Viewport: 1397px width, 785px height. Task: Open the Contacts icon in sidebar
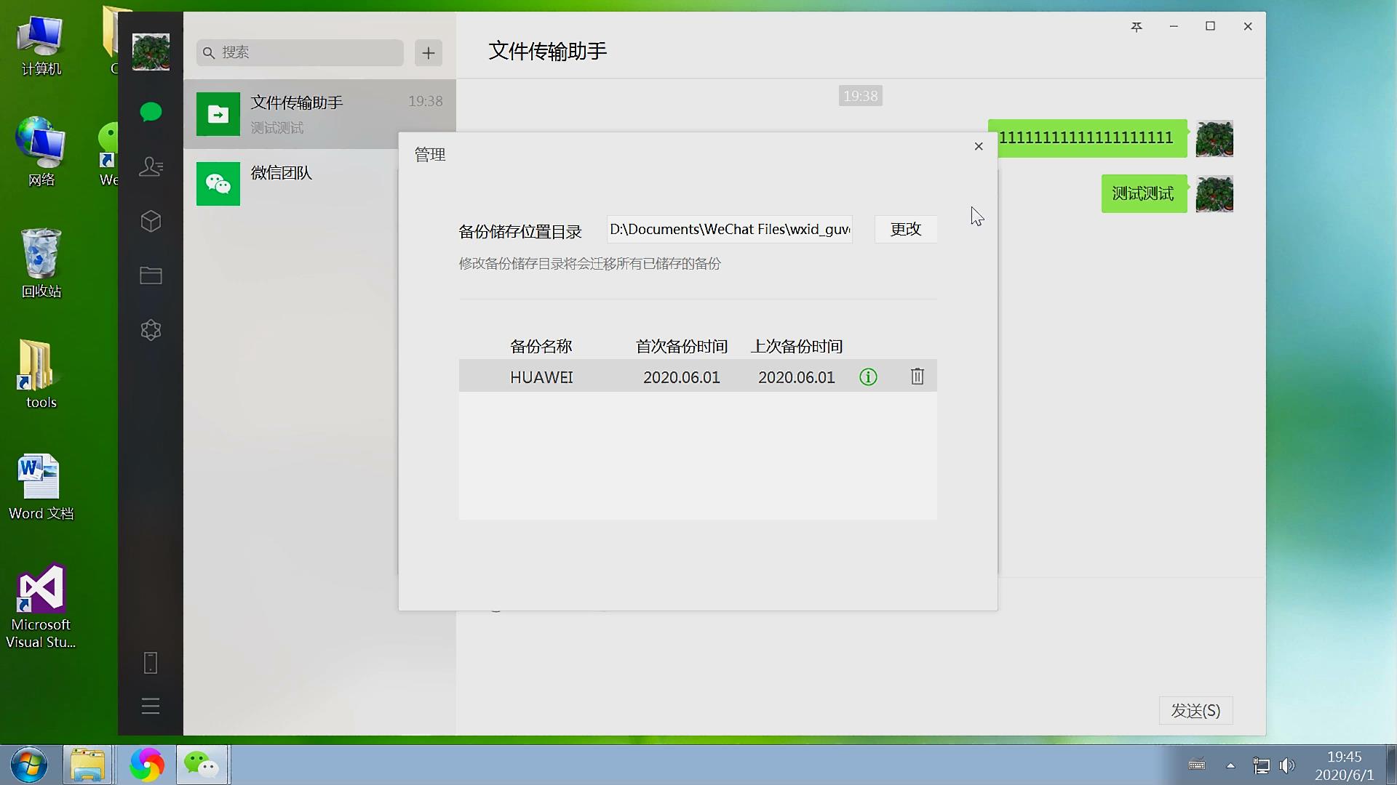(x=151, y=167)
